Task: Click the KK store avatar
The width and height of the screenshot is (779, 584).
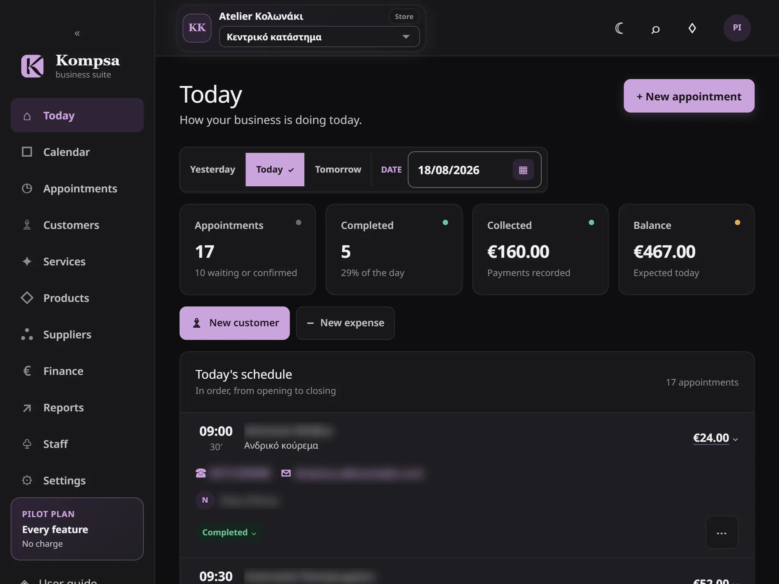Action: (x=197, y=28)
